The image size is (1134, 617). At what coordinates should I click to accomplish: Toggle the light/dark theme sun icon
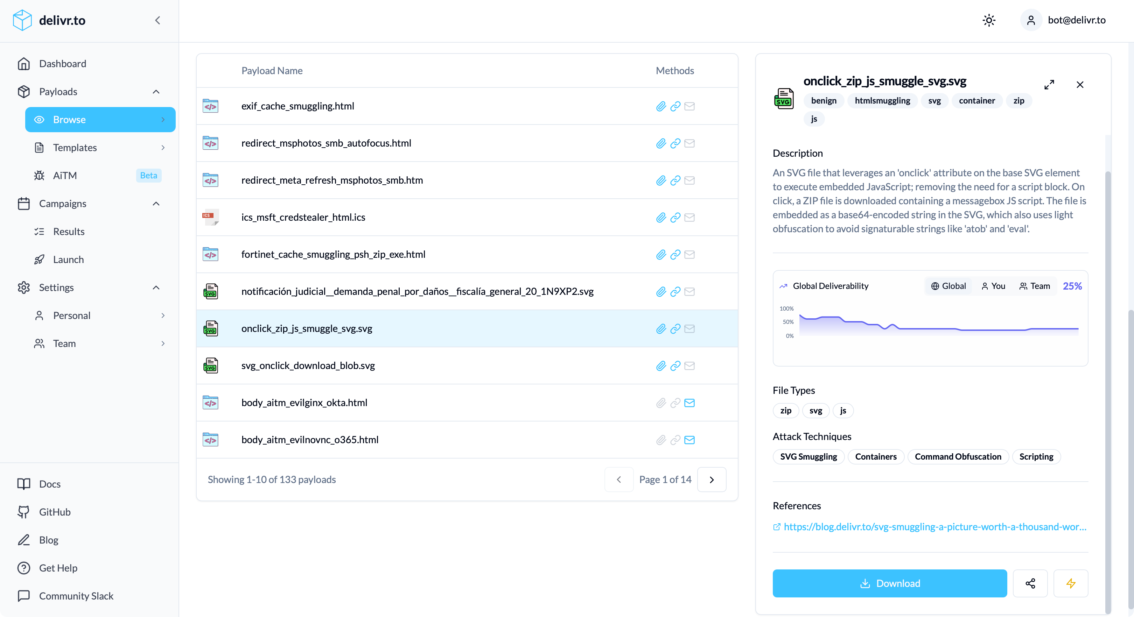pyautogui.click(x=989, y=20)
